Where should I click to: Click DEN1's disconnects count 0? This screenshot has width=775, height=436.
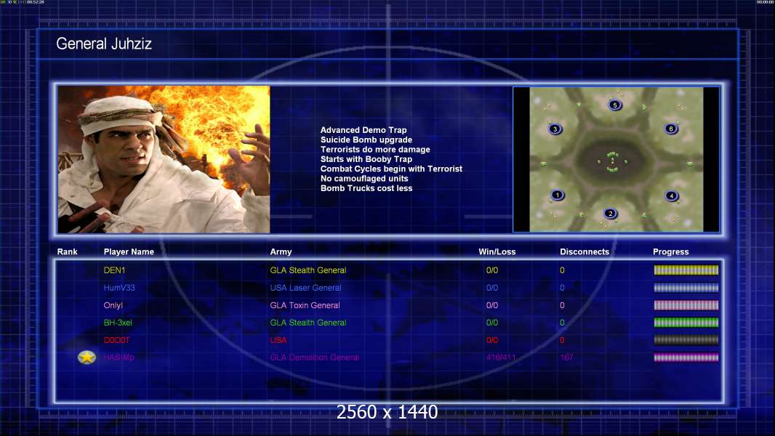point(562,270)
